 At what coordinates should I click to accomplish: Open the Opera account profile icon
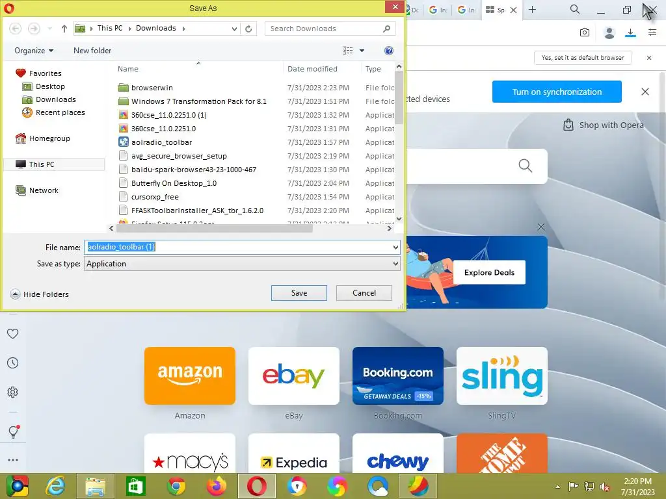(609, 32)
